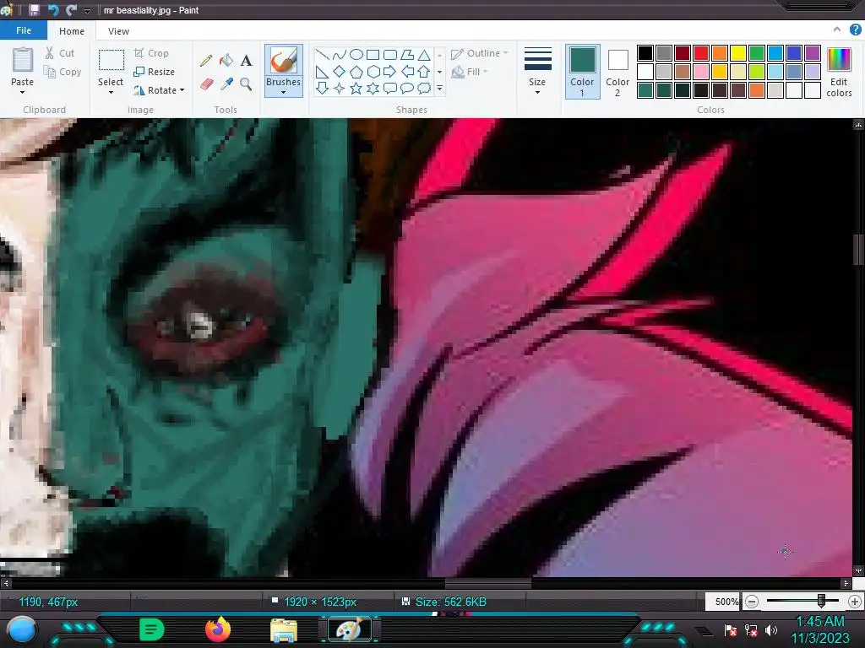This screenshot has height=648, width=865.
Task: Activate Color 2 background selector
Action: point(617,72)
